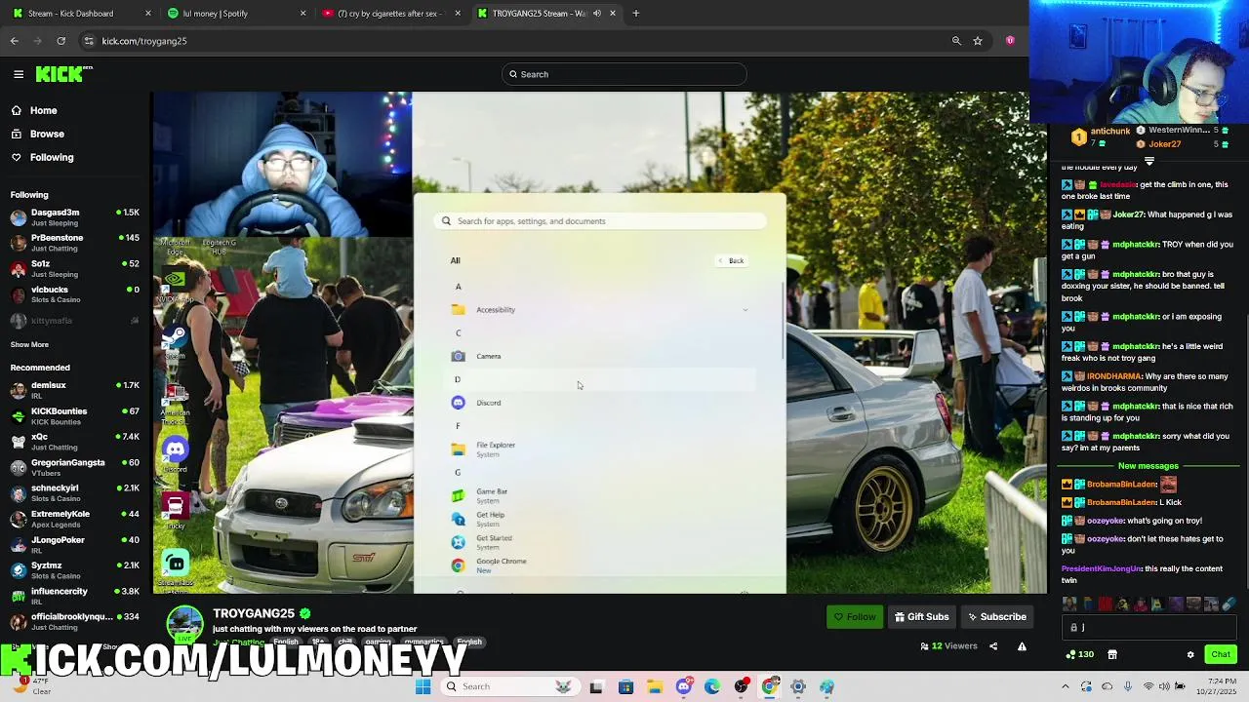Click browser back arrow
This screenshot has height=702, width=1249.
click(15, 41)
